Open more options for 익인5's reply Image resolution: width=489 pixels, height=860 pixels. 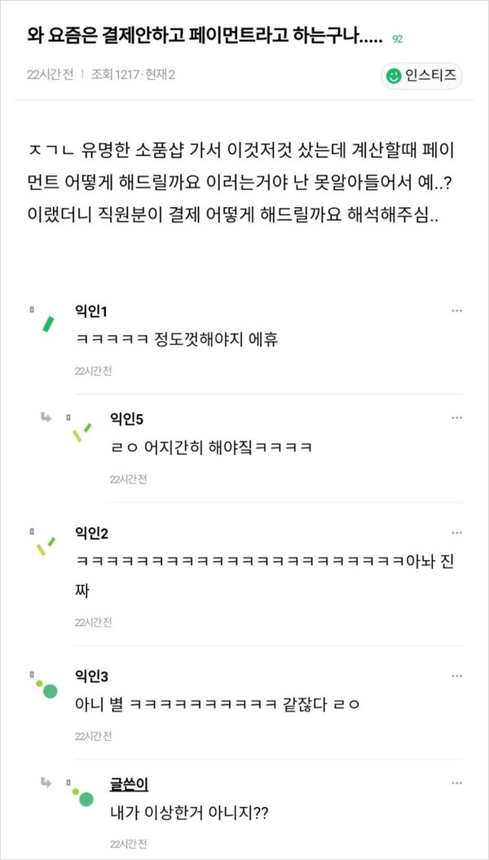click(457, 418)
